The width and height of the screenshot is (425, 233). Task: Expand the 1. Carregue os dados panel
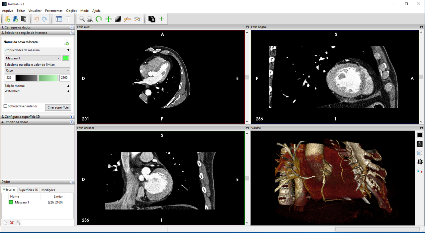point(72,28)
